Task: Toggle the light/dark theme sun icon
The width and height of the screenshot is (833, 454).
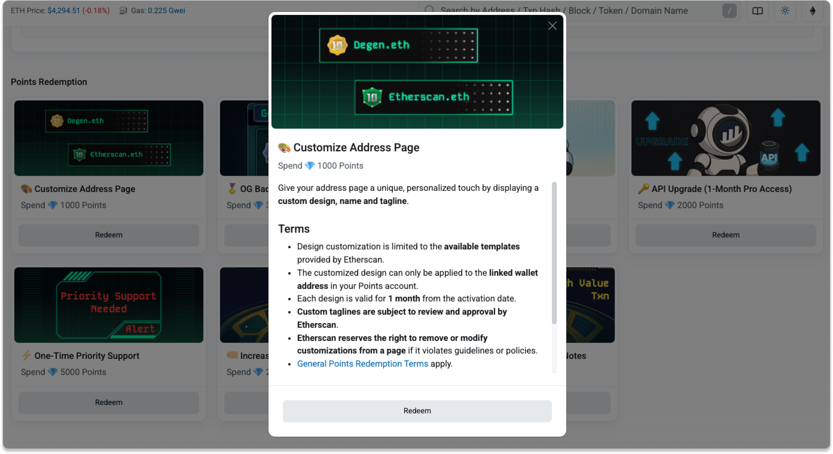Action: coord(785,11)
